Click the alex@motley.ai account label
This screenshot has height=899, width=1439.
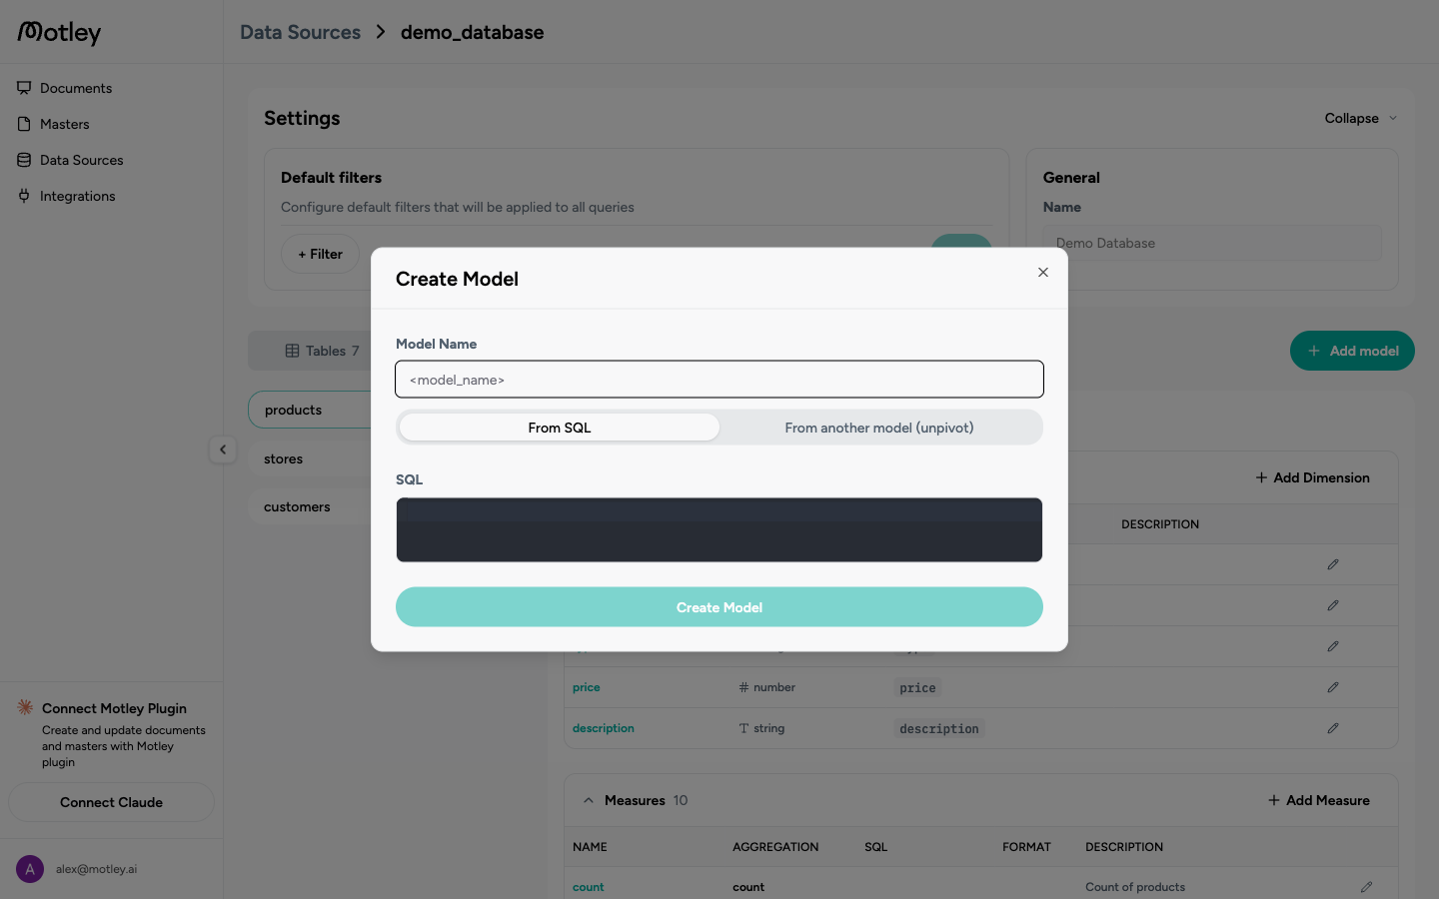coord(97,869)
